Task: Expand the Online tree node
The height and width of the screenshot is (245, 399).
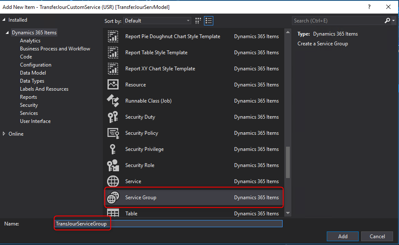Action: [x=4, y=134]
